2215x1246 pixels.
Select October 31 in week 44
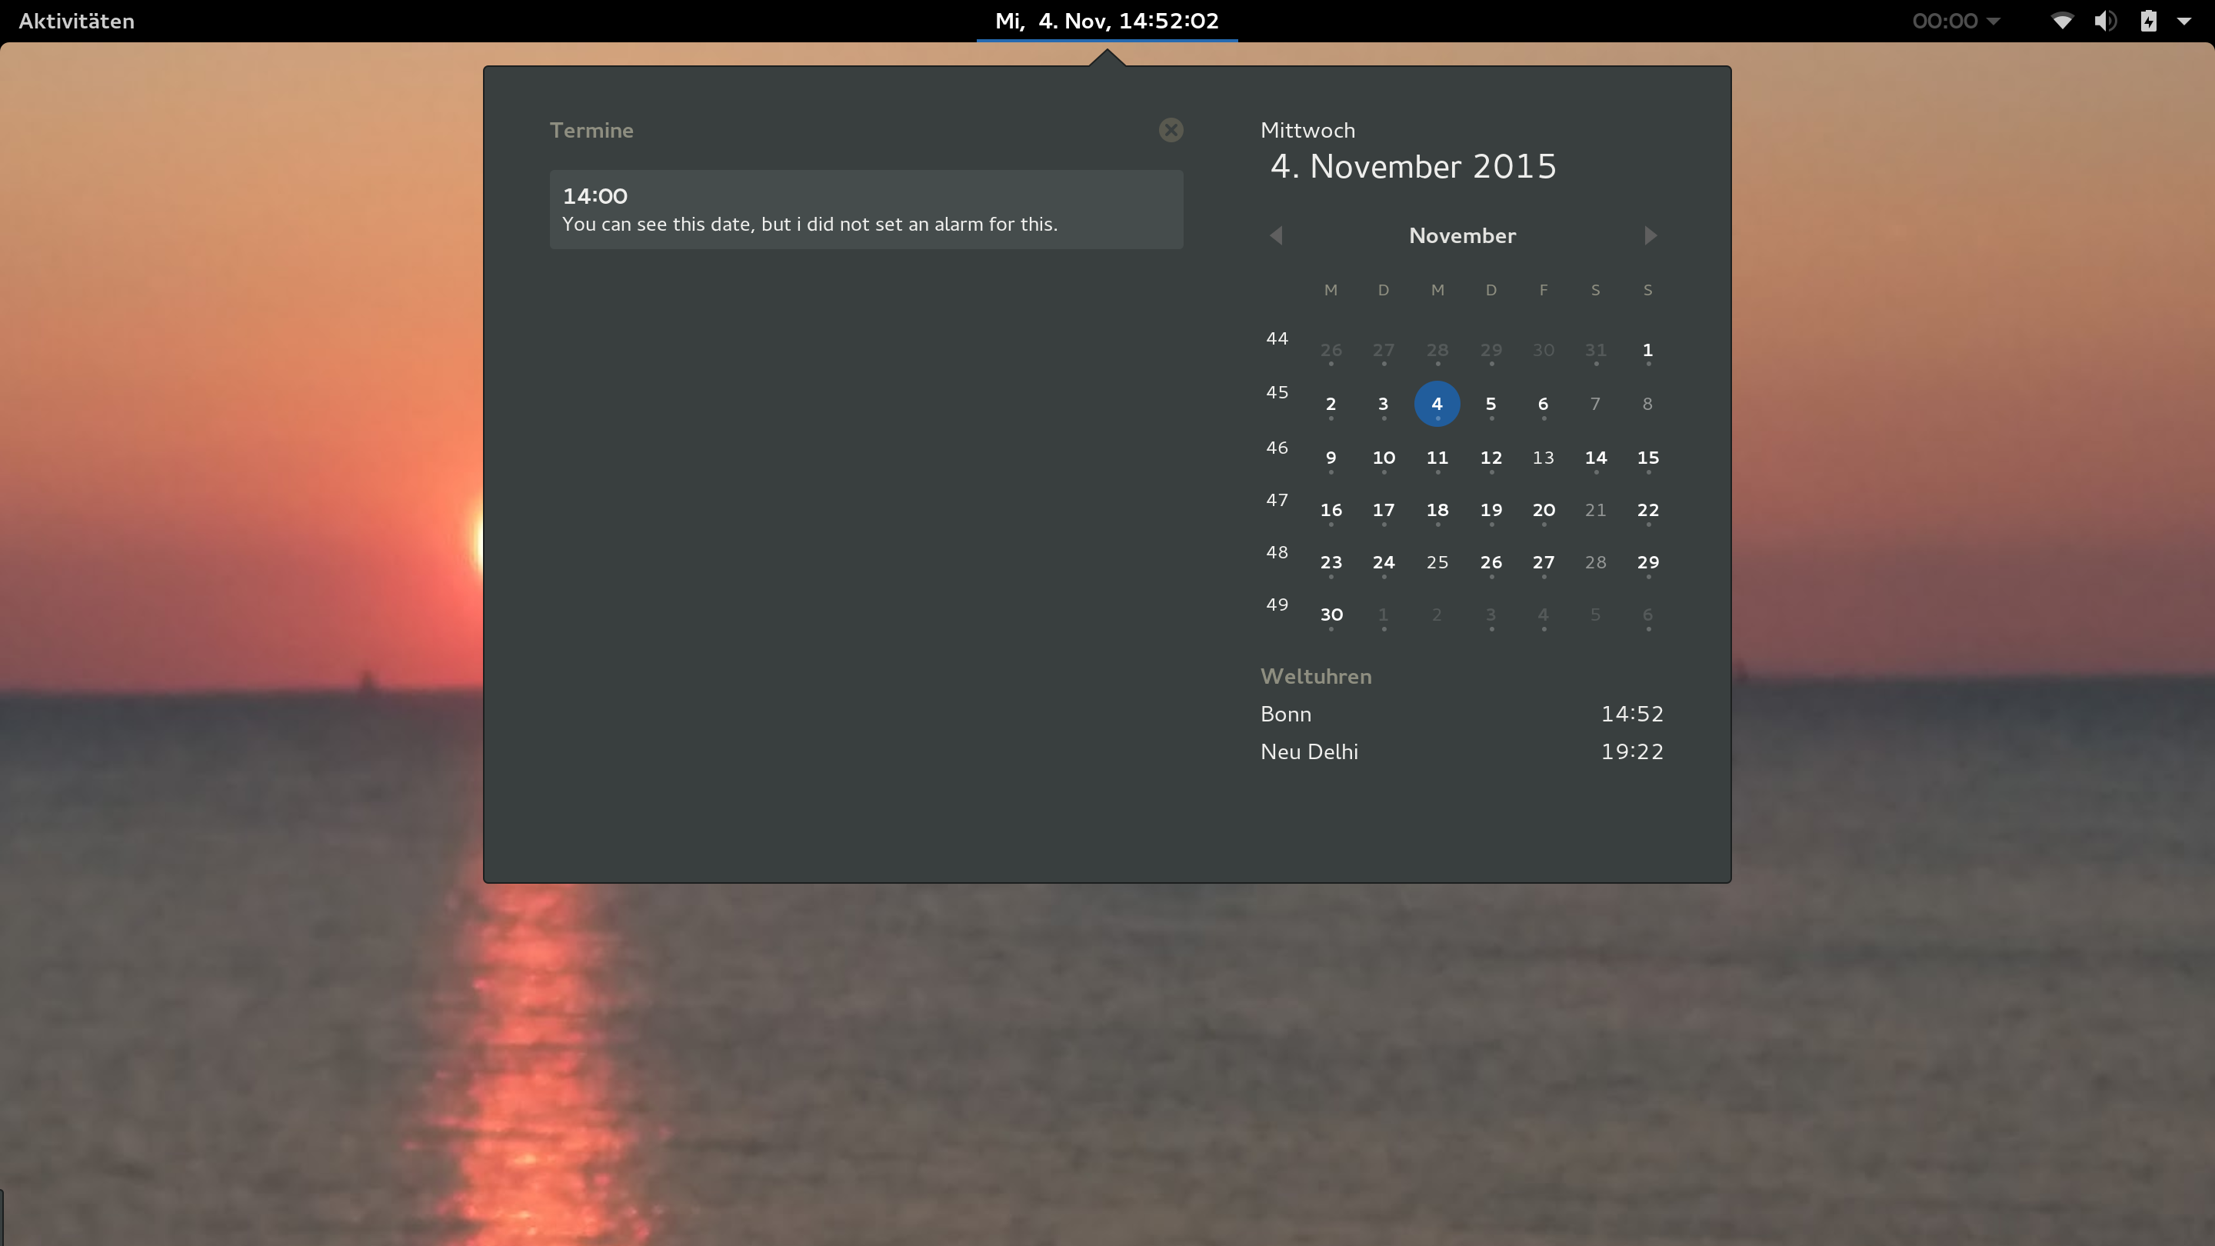tap(1595, 350)
